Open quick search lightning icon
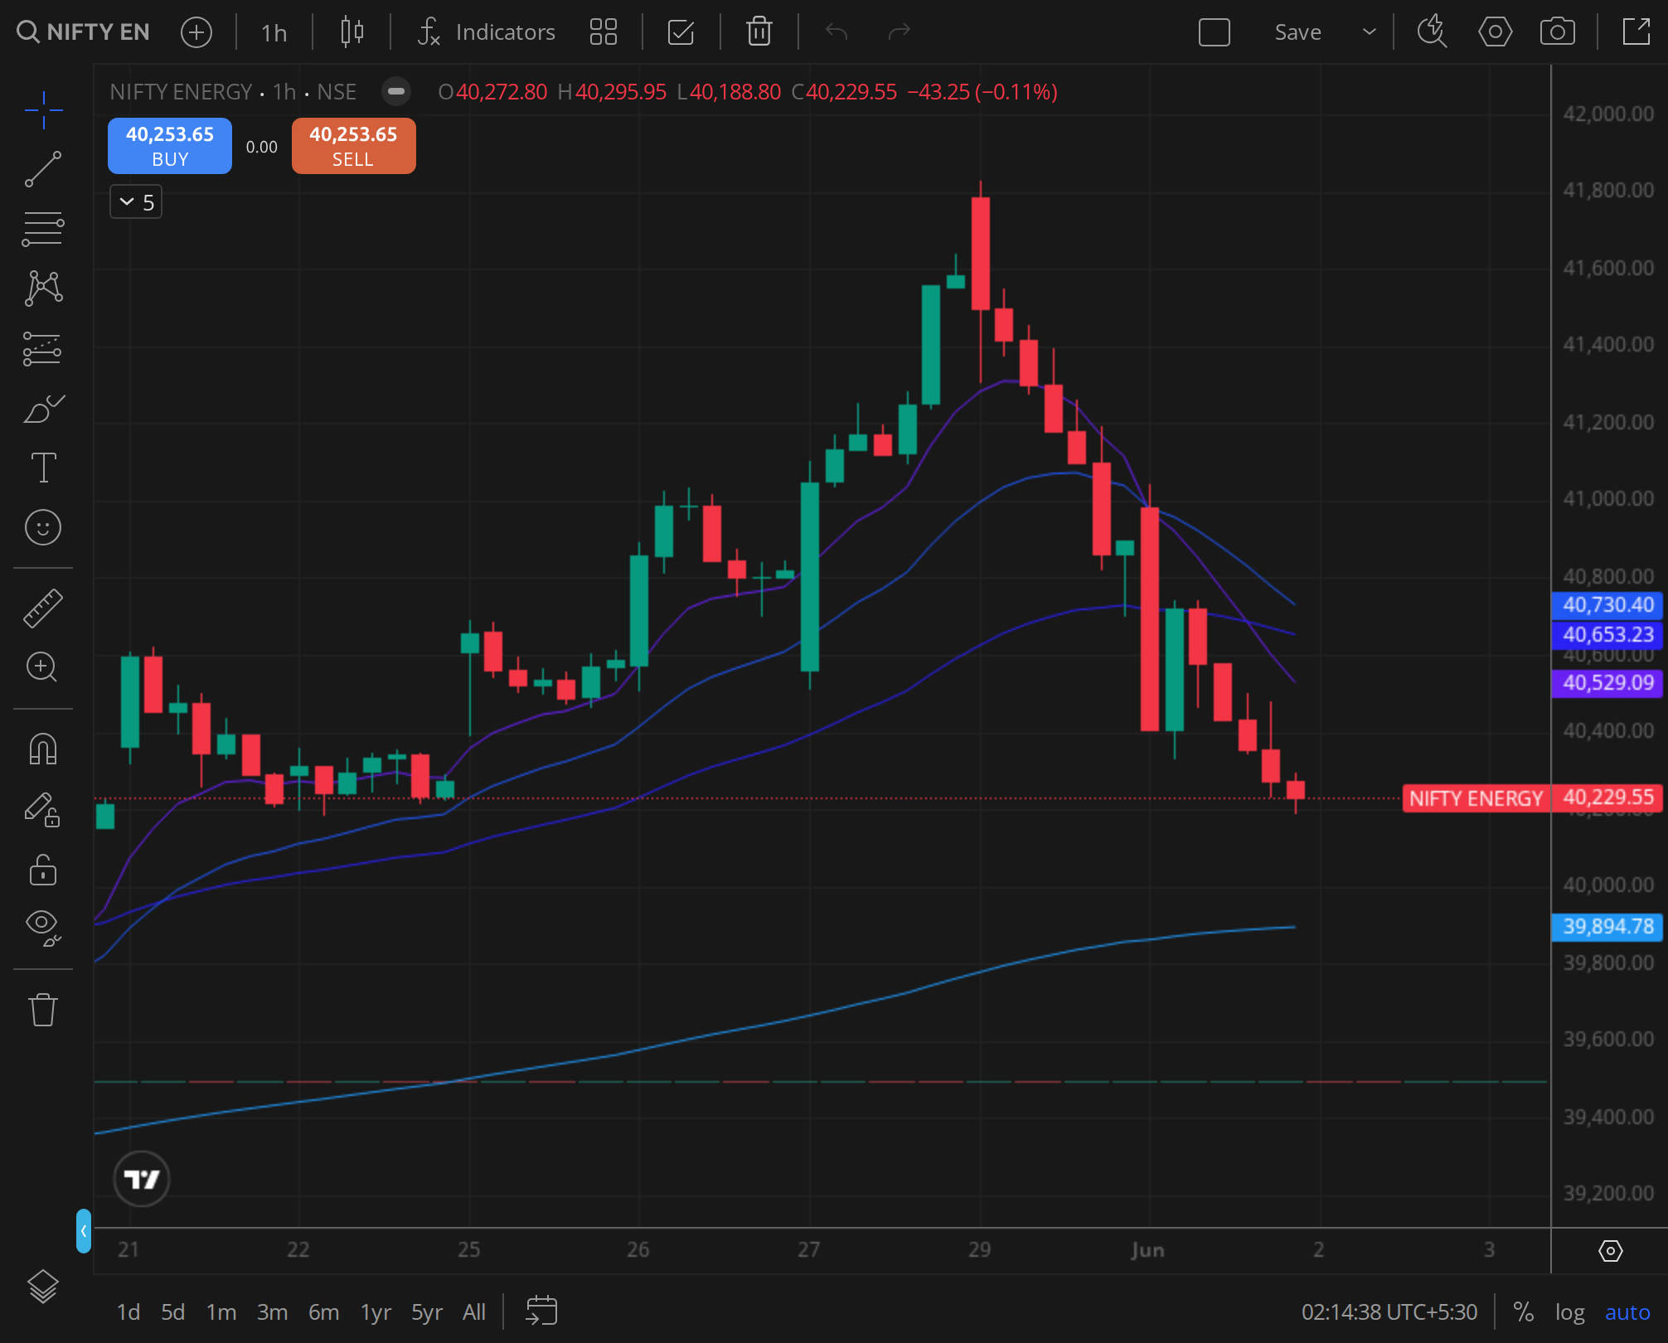 (x=1432, y=32)
